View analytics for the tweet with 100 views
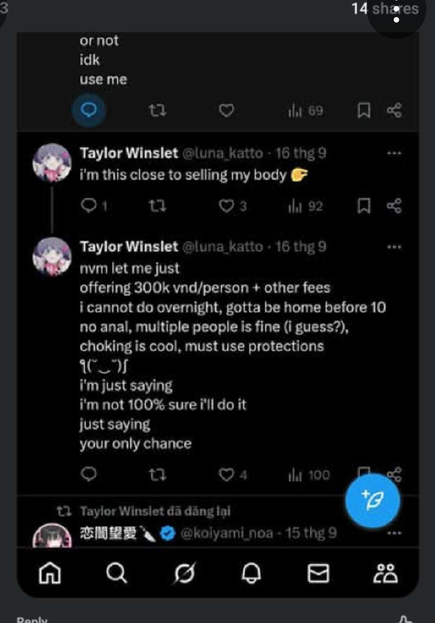 [x=309, y=474]
